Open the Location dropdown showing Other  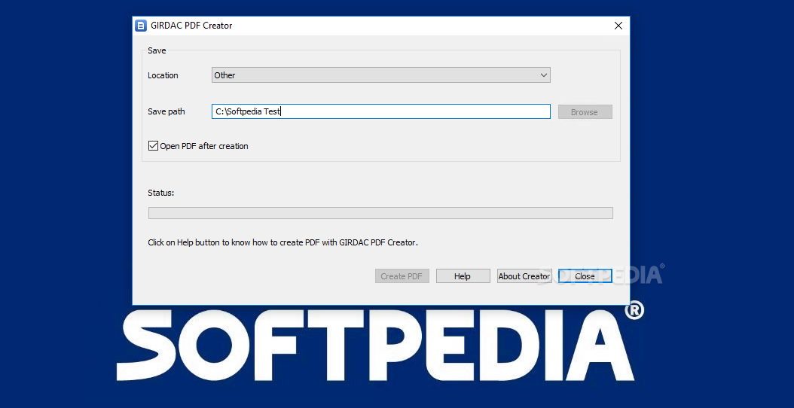click(x=380, y=75)
